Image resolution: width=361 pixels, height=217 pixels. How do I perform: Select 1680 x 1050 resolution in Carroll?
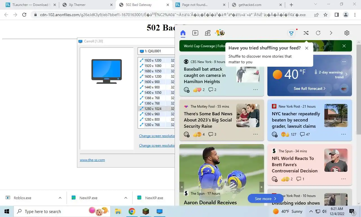157,71
